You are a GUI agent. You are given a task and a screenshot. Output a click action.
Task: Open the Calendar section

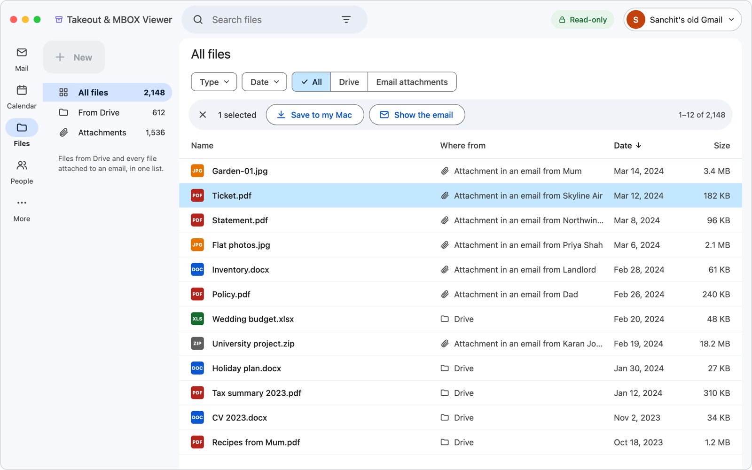click(22, 97)
